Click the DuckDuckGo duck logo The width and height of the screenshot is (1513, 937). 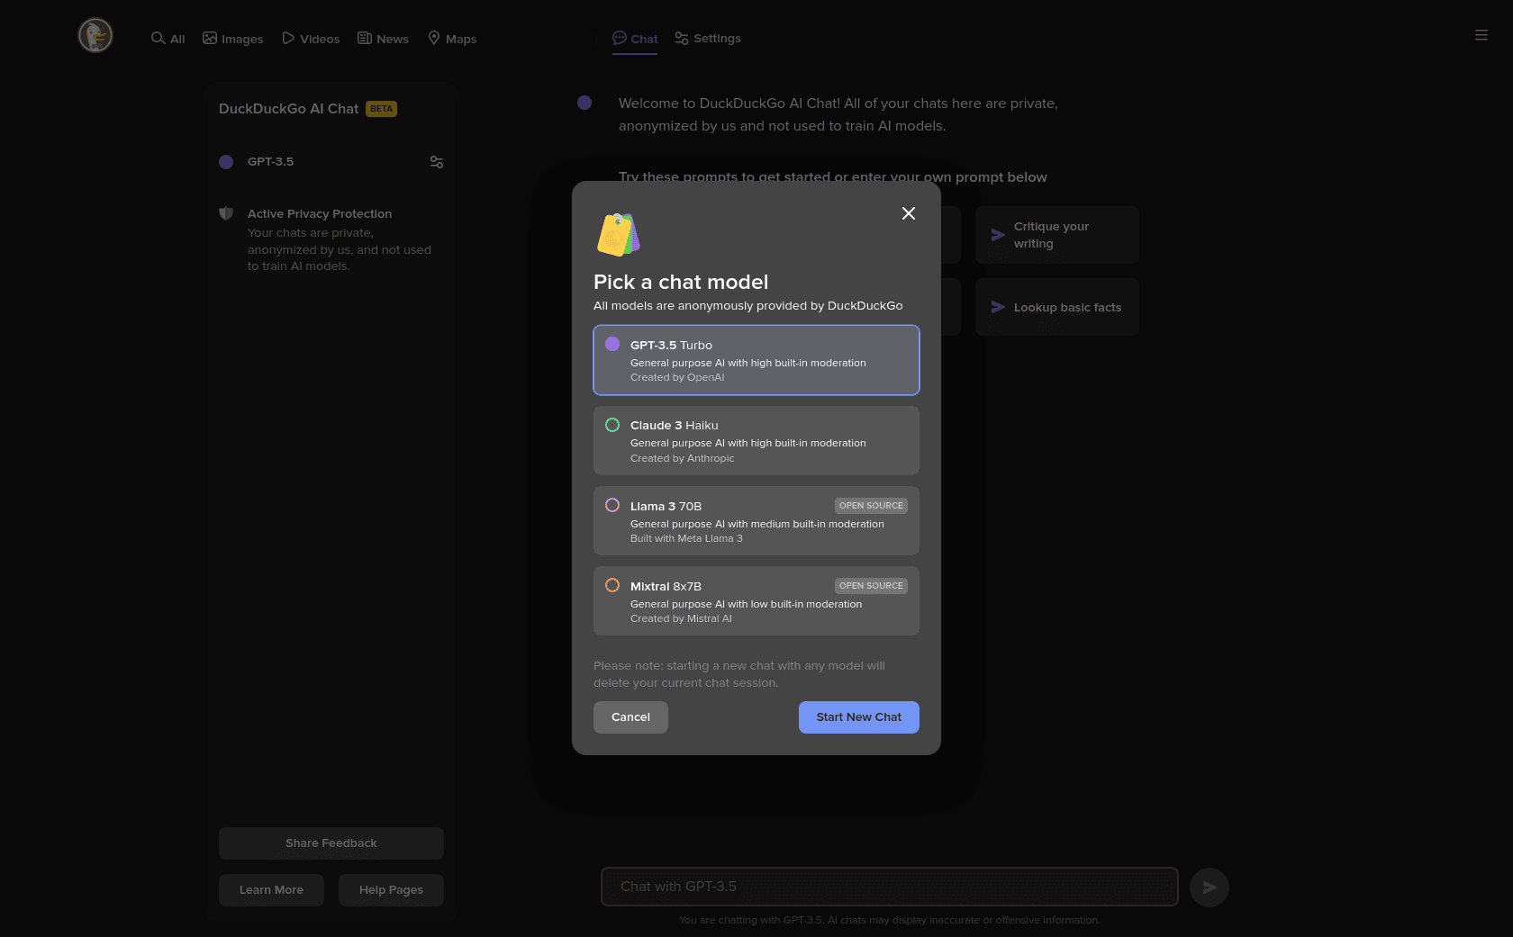point(95,35)
